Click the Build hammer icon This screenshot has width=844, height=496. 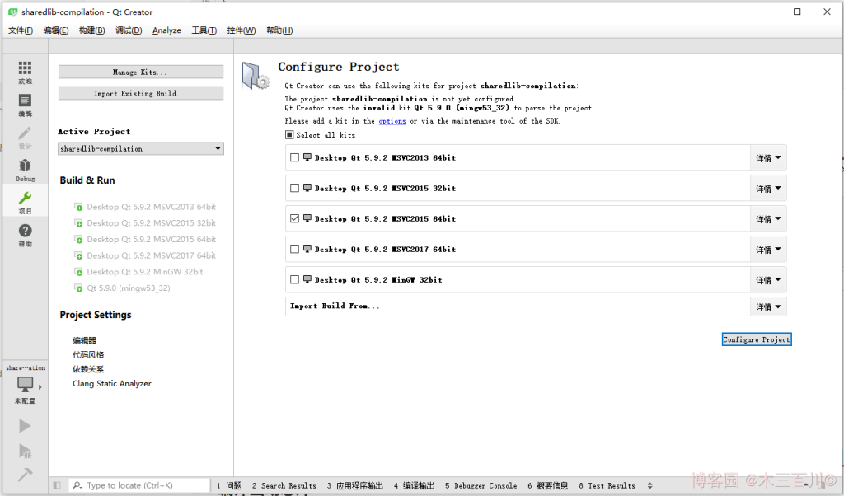pyautogui.click(x=25, y=475)
